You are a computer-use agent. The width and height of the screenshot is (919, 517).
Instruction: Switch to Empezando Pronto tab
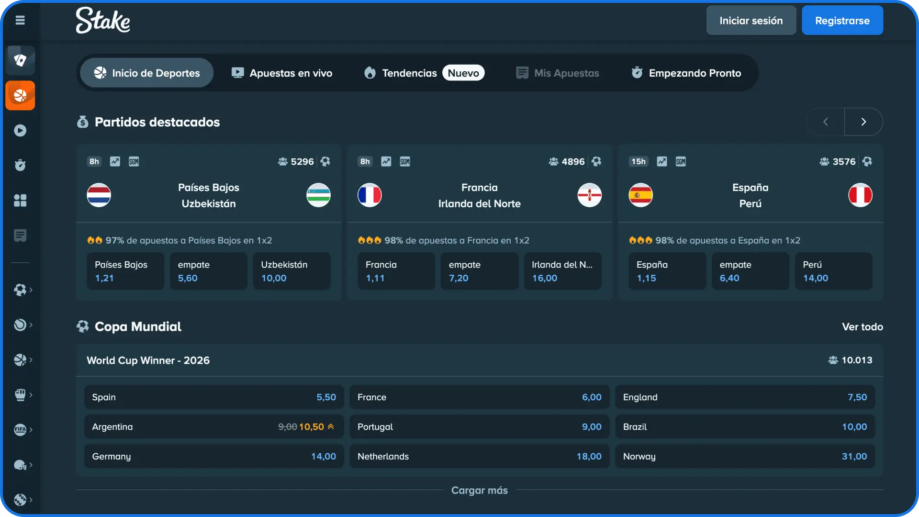[x=686, y=73]
